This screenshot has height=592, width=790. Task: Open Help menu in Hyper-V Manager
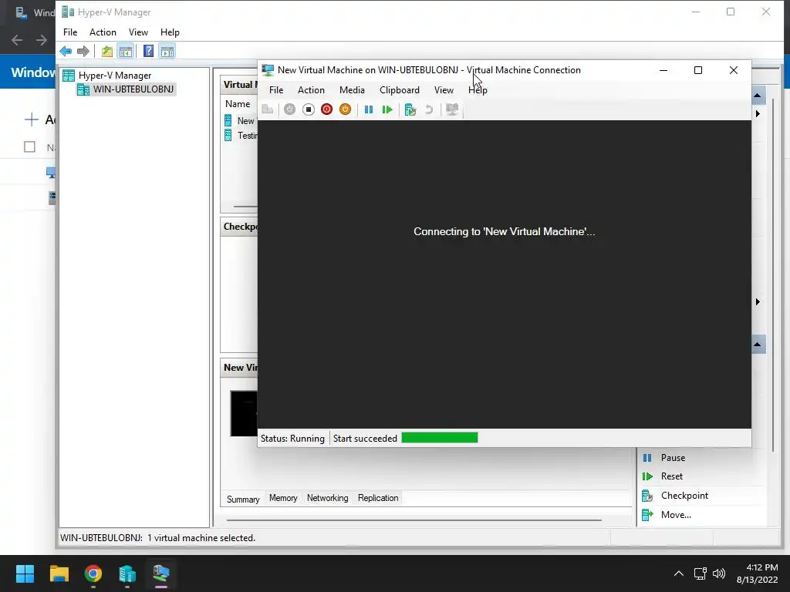coord(170,32)
